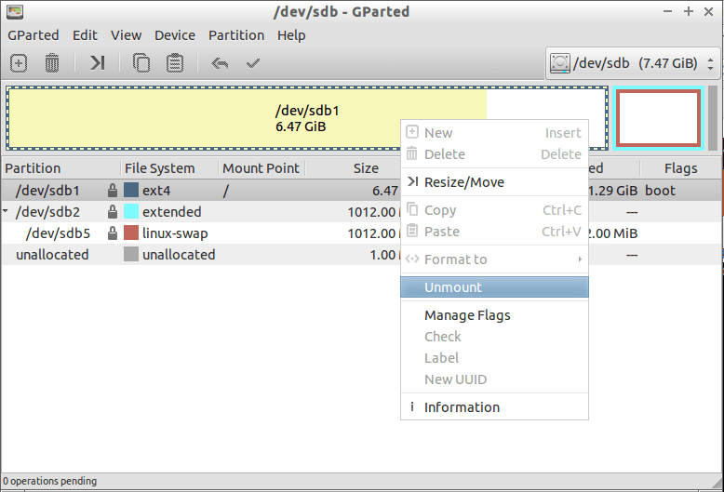Image resolution: width=724 pixels, height=492 pixels.
Task: Click the Copy partition toolbar icon
Action: pos(141,62)
